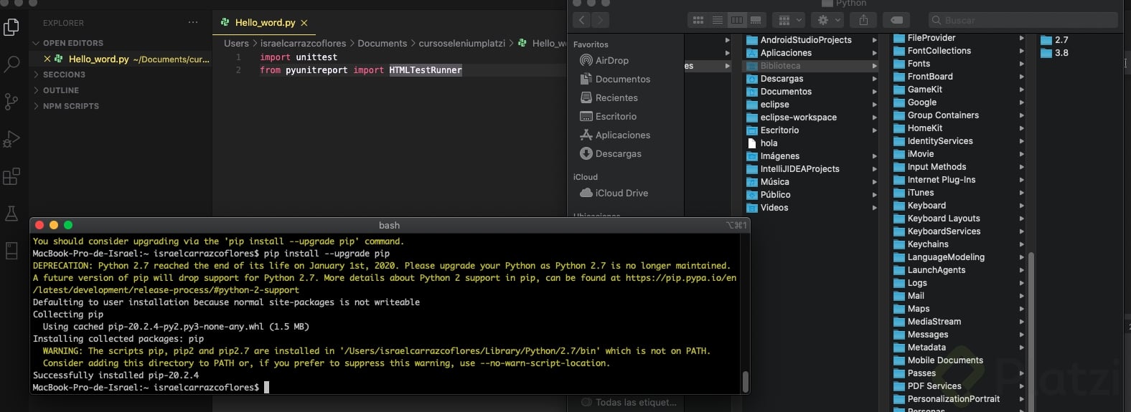Open the Search view in VS Code
The image size is (1131, 412).
coord(11,64)
